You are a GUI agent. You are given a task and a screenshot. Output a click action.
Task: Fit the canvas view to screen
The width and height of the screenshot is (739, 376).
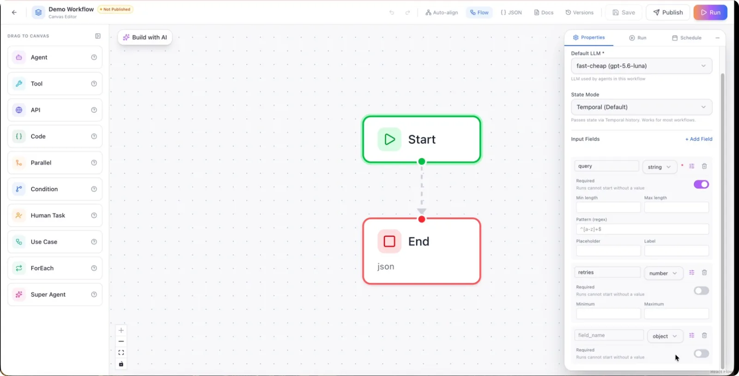[121, 352]
